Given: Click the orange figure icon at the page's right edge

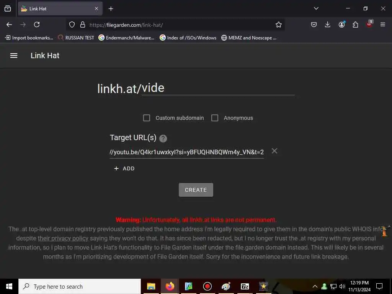Looking at the screenshot, I should click(x=385, y=231).
